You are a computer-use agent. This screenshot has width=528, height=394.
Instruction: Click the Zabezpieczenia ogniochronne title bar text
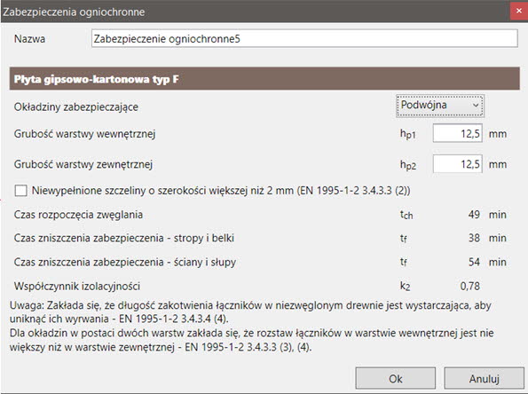click(74, 12)
